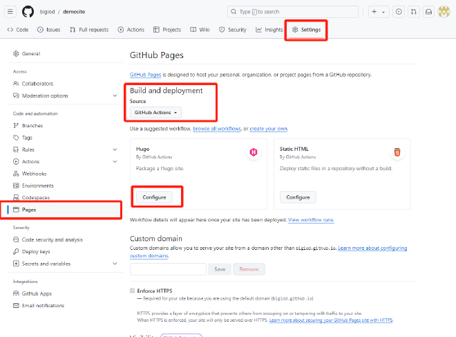456x337 pixels.
Task: Focus the custom domain input field
Action: (x=168, y=269)
